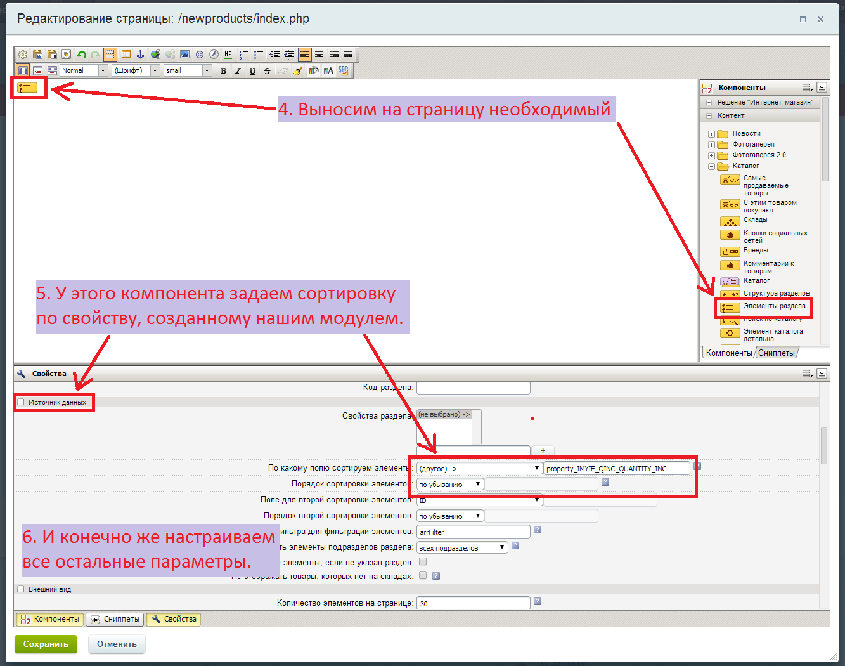Open the sort field dropdown showing "(другое) ->"
This screenshot has height=666, width=845.
pos(479,469)
